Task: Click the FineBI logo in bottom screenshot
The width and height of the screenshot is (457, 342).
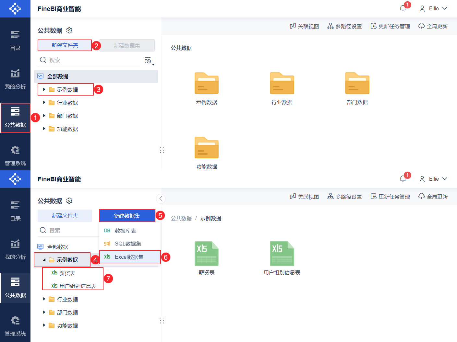Action: click(15, 179)
